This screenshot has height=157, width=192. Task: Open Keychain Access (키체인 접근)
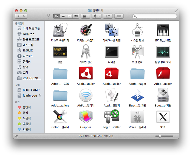86,51
